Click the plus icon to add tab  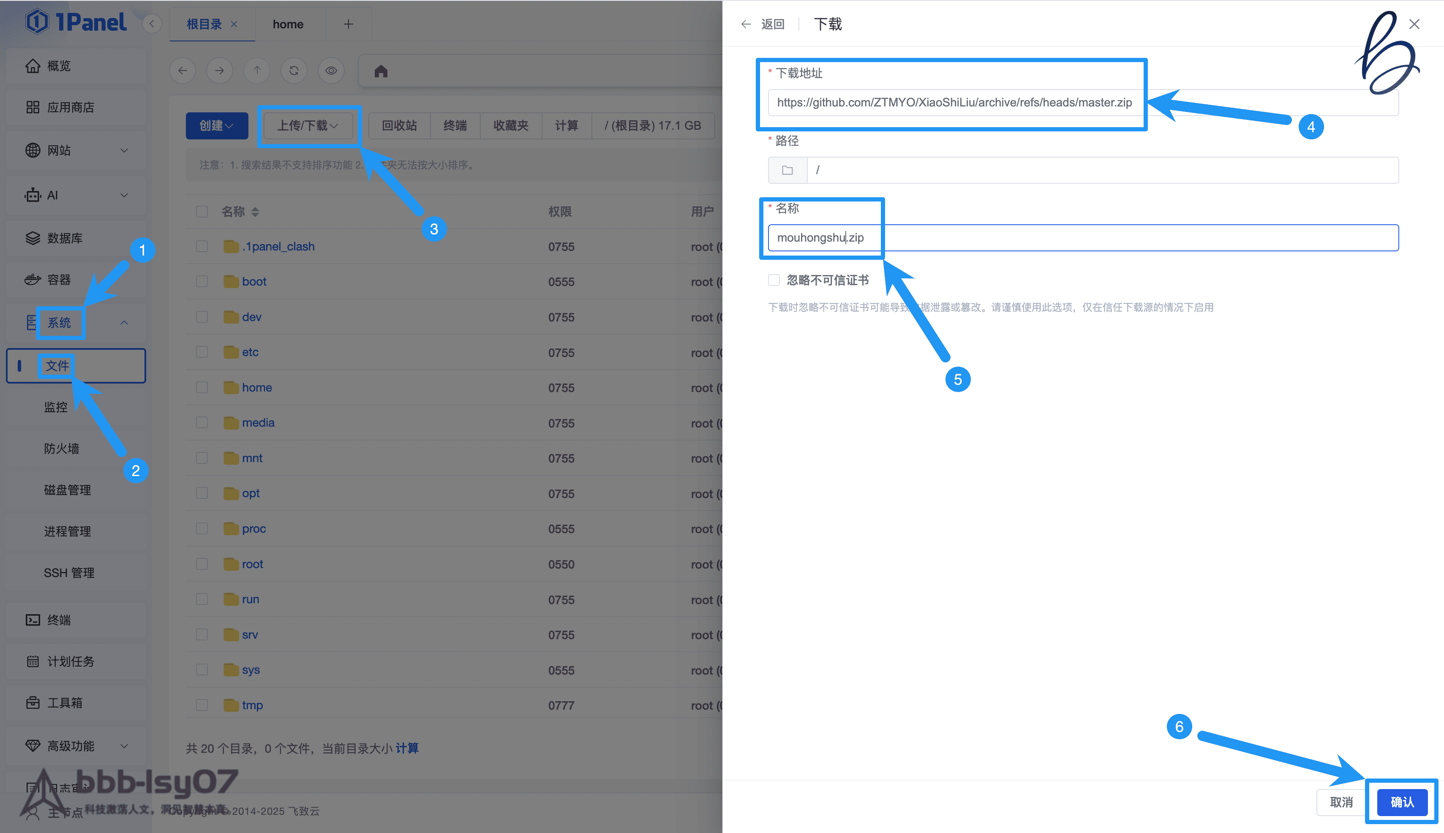click(x=349, y=24)
